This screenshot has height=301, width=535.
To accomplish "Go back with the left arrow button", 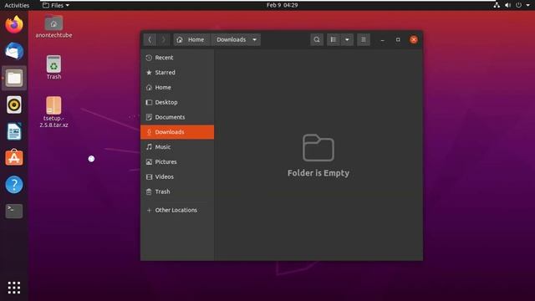I will pos(150,39).
